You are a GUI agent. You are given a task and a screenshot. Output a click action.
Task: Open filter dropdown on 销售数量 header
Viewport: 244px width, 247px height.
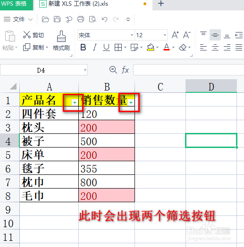point(131,103)
